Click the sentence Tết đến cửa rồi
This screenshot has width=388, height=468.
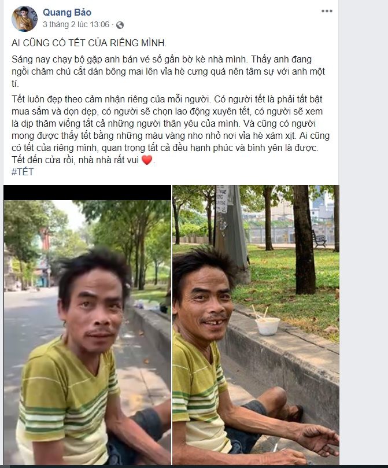83,160
